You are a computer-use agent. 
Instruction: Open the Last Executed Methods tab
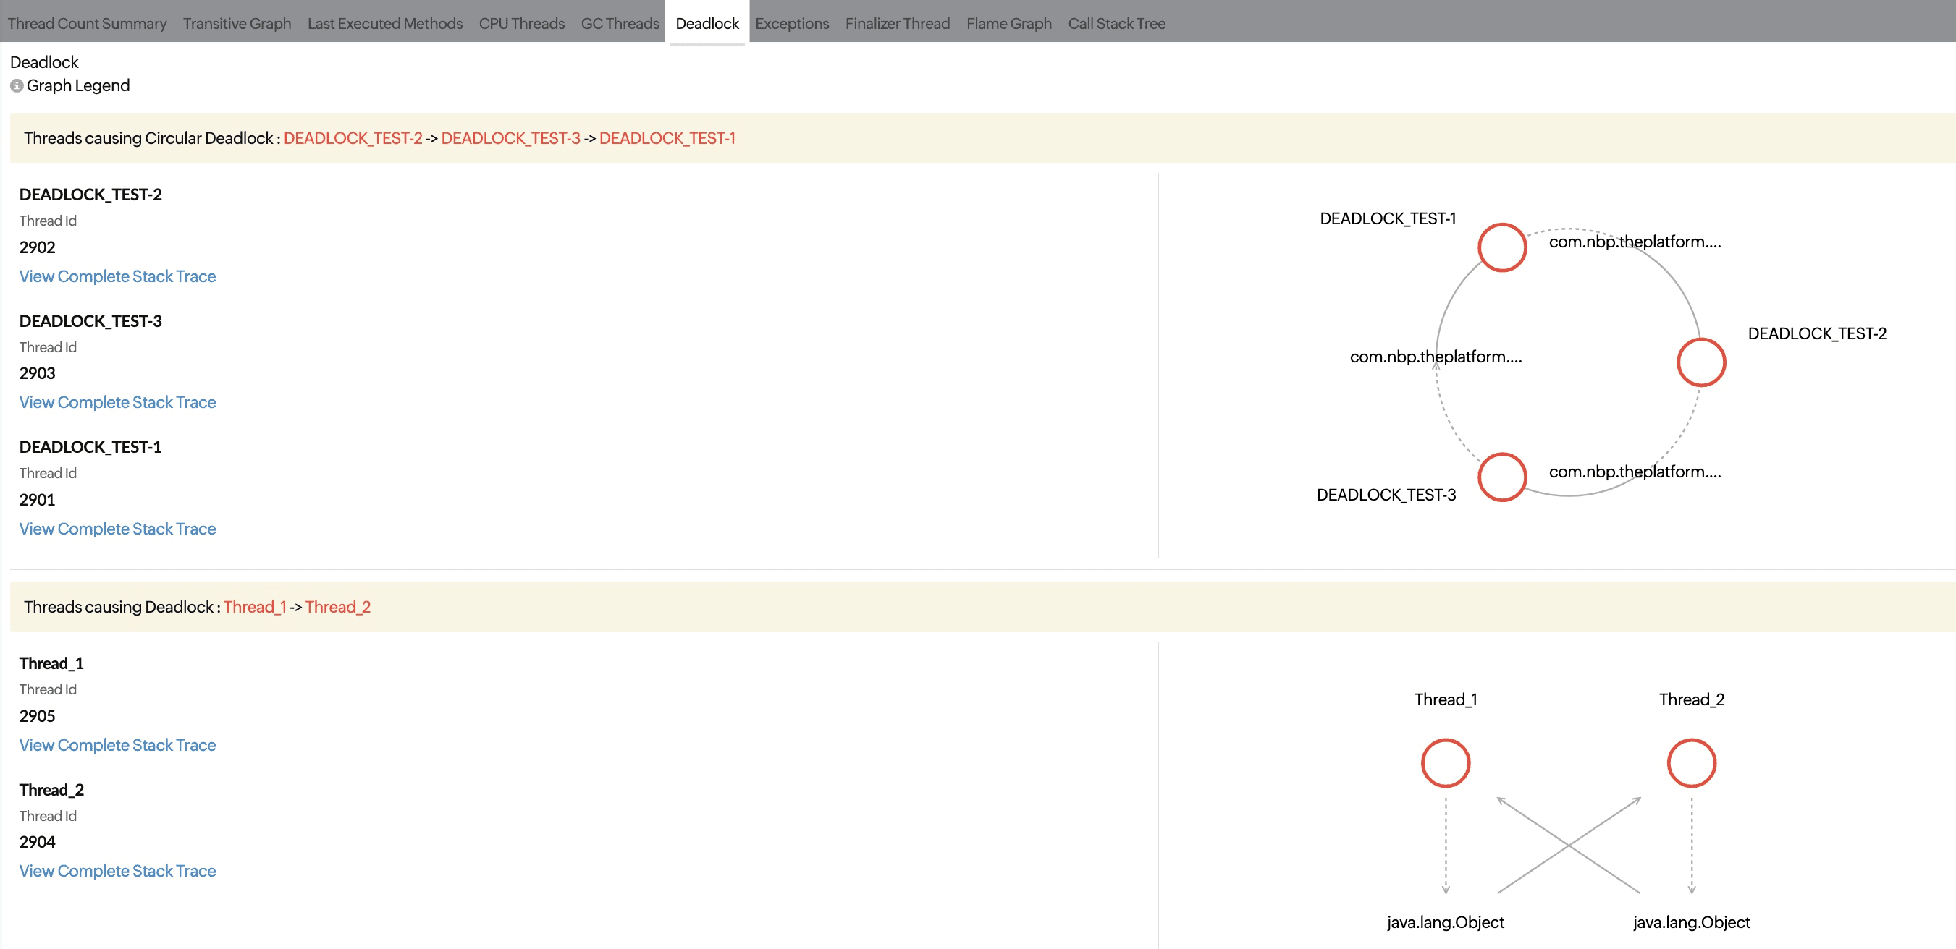coord(384,24)
